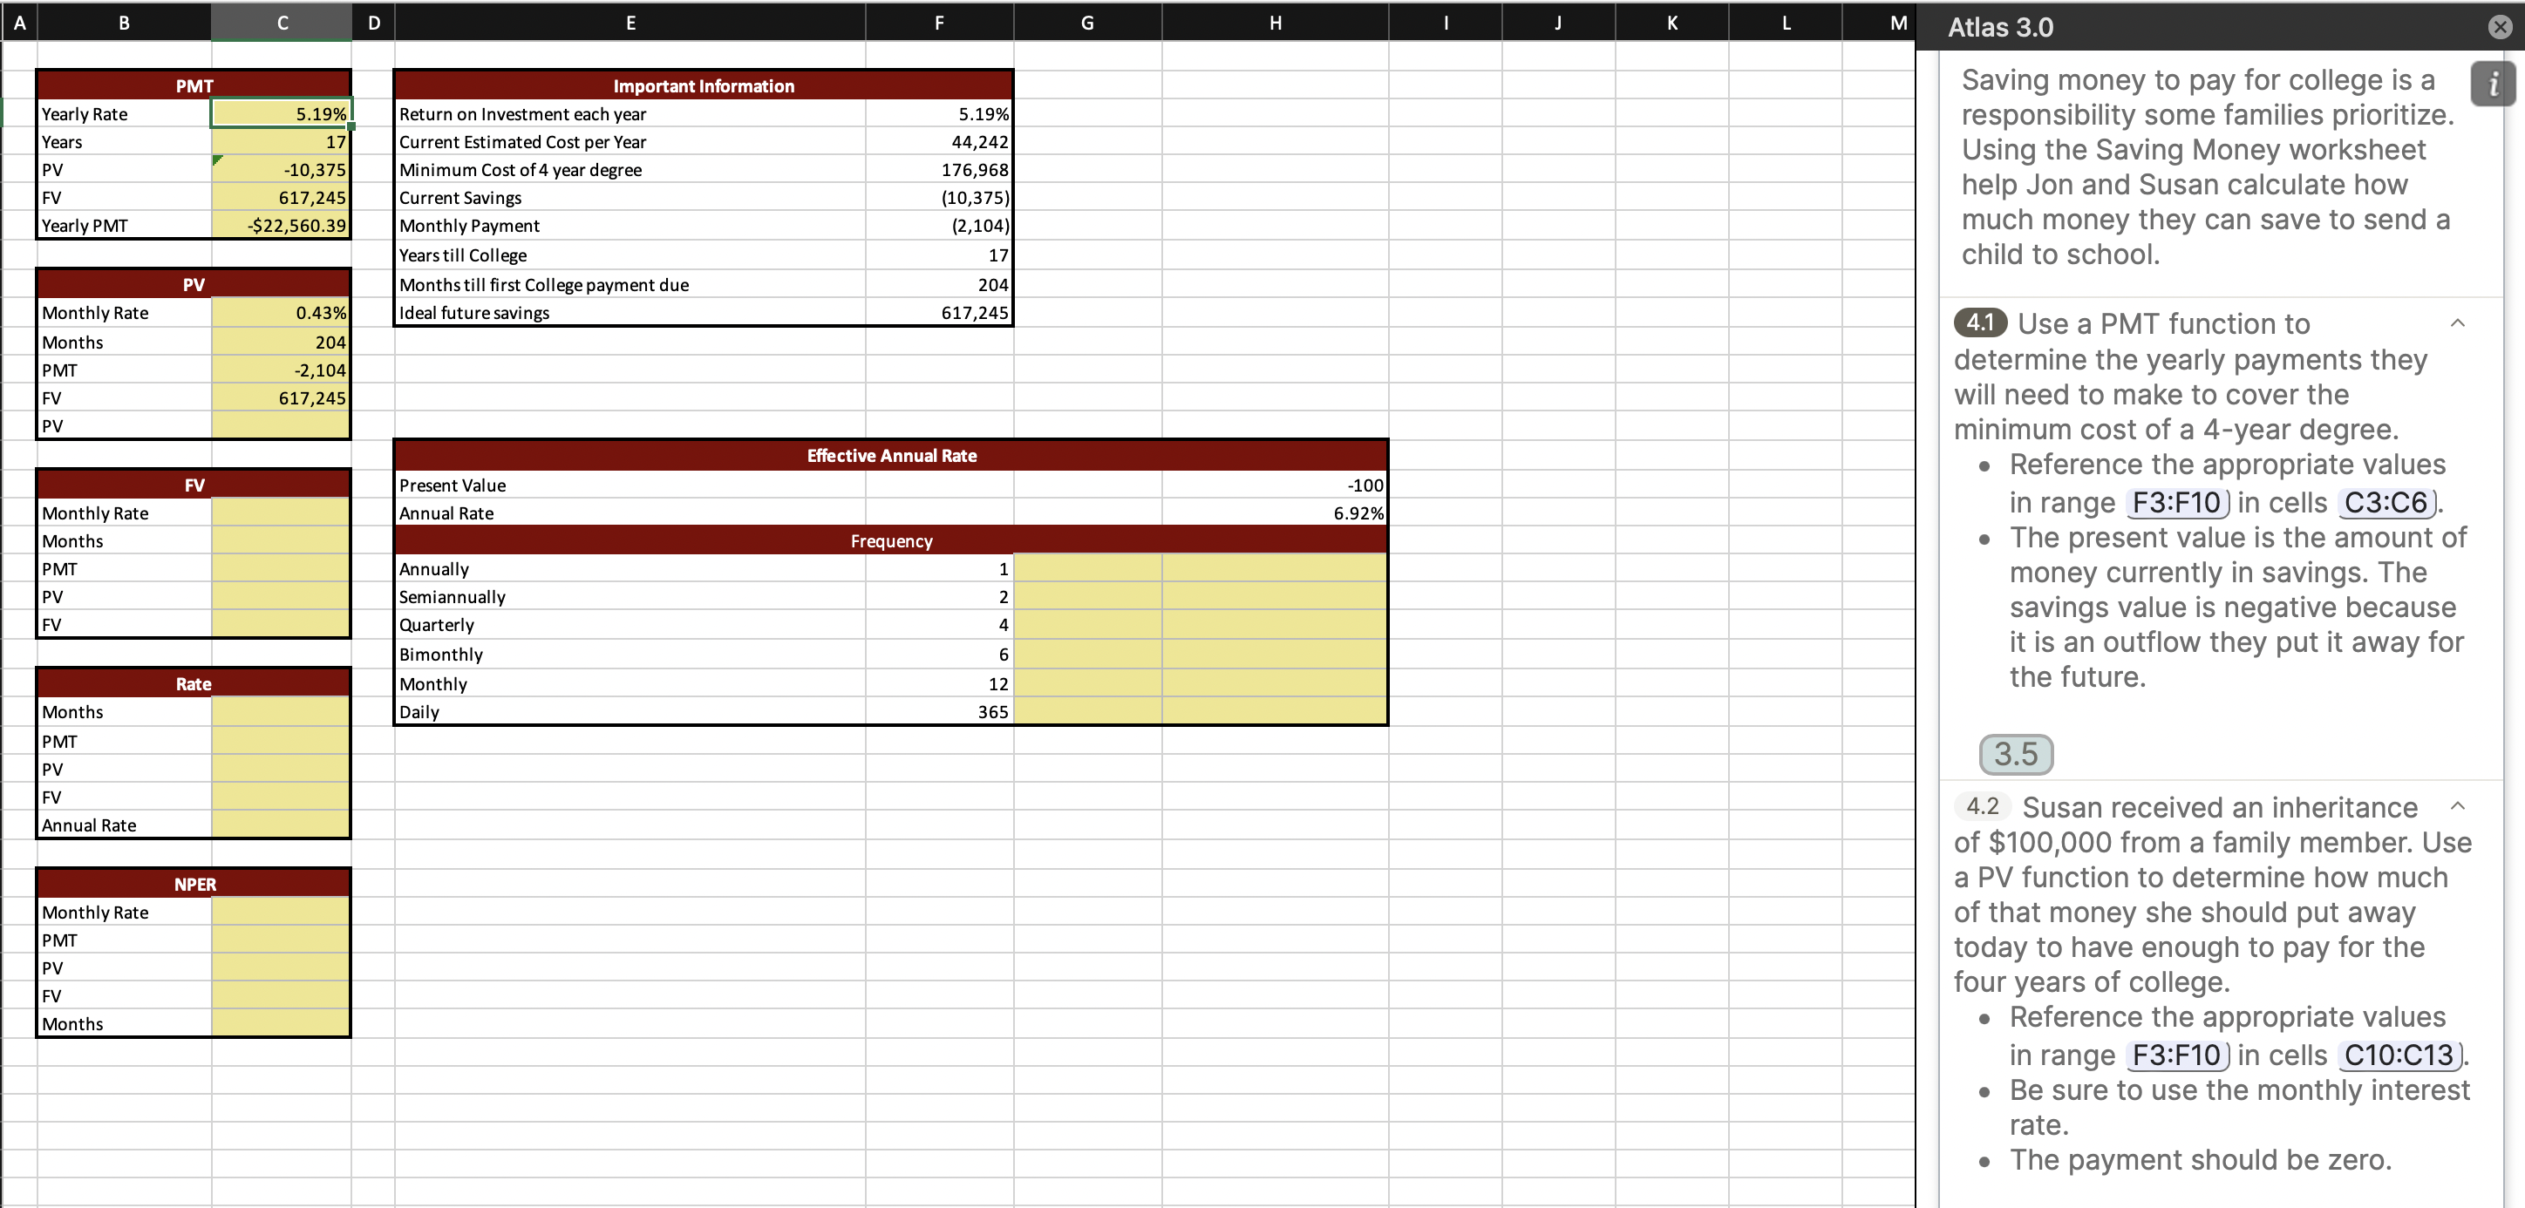Click FV table Monthly Rate empty cell
Image resolution: width=2525 pixels, height=1208 pixels.
click(x=282, y=513)
